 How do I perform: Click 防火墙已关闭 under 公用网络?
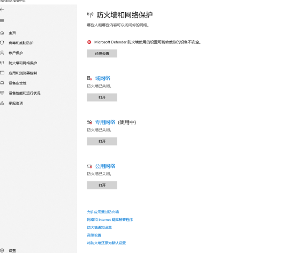(100, 174)
